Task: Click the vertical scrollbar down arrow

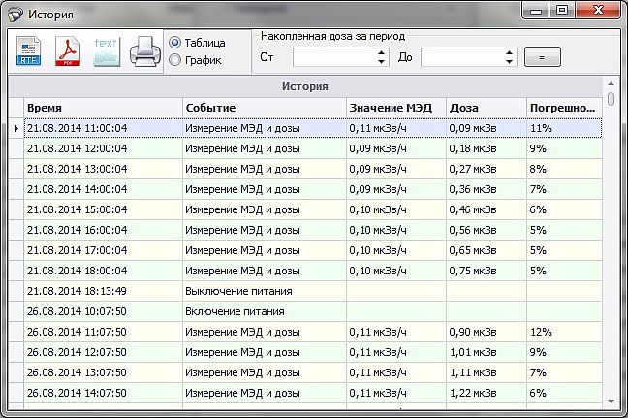Action: point(611,401)
